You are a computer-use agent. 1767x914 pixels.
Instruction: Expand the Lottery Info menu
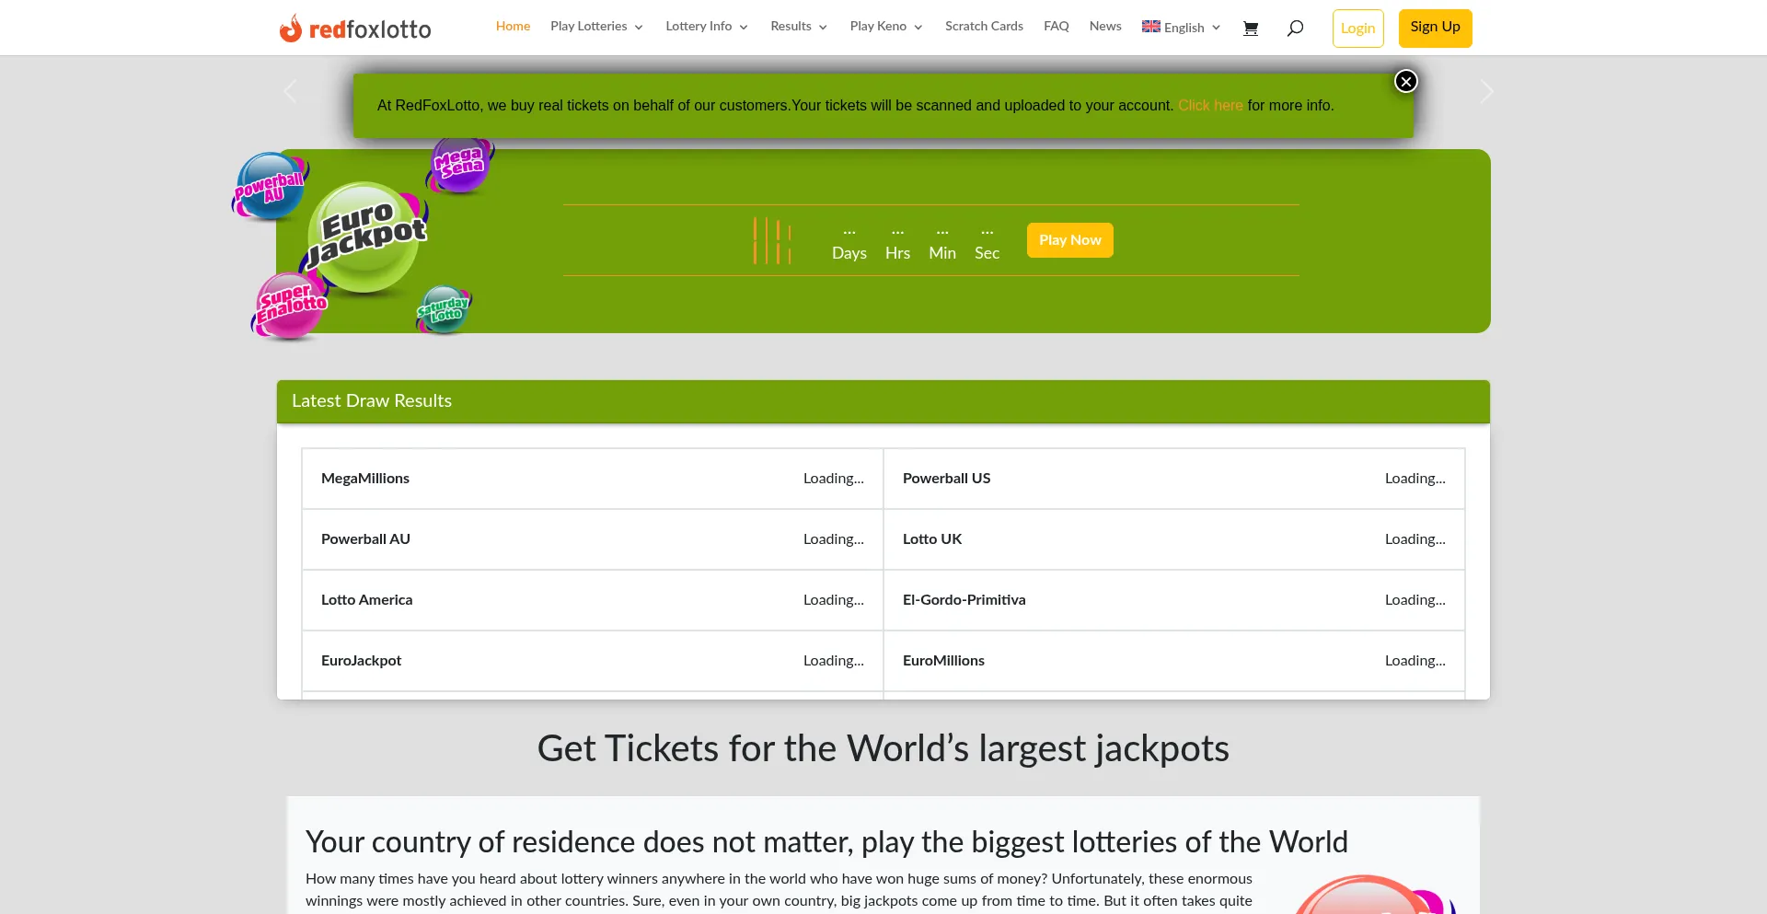pyautogui.click(x=706, y=27)
